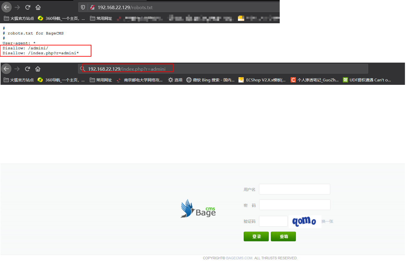Click the robots.txt address bar URL
This screenshot has width=406, height=264.
(x=125, y=8)
